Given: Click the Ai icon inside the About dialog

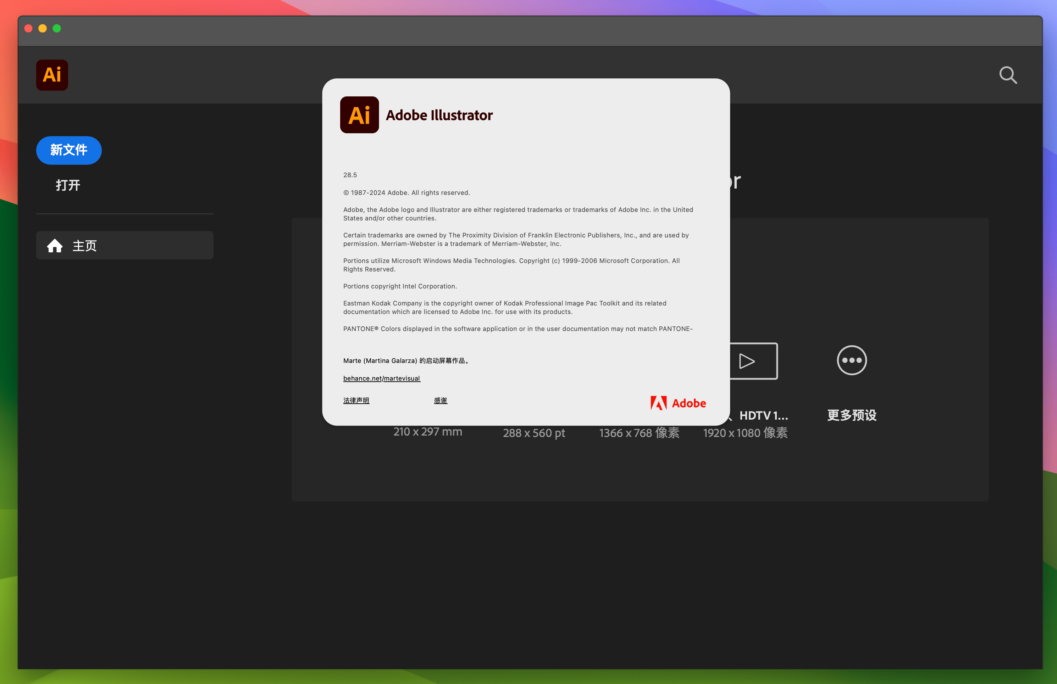Looking at the screenshot, I should click(359, 115).
